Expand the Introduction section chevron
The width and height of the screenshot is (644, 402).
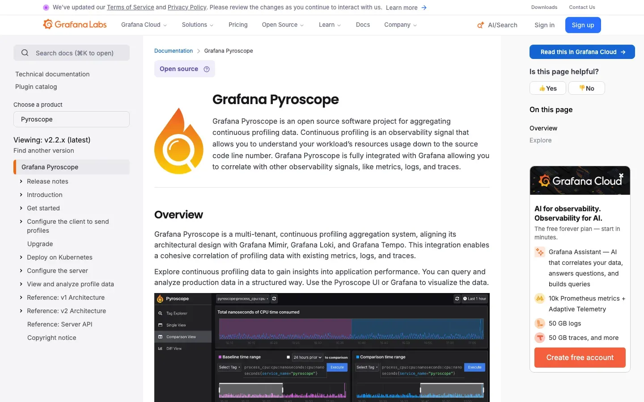pos(21,195)
